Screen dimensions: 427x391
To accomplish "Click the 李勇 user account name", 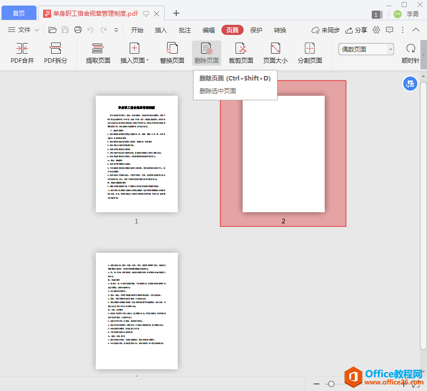I will click(412, 14).
